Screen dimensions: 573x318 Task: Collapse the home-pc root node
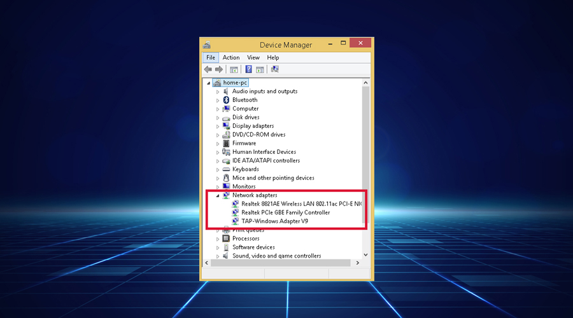tap(209, 83)
